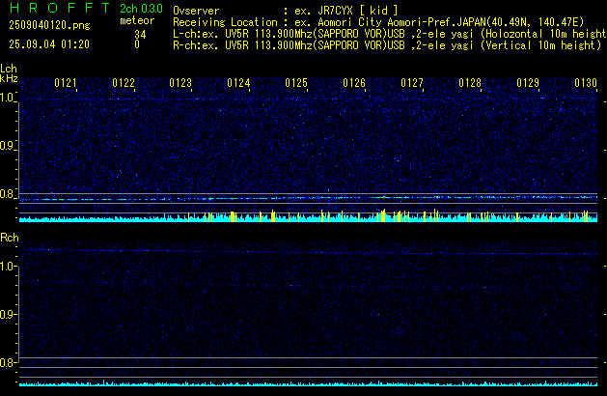
Task: Click the meteor count value 34
Action: [140, 35]
